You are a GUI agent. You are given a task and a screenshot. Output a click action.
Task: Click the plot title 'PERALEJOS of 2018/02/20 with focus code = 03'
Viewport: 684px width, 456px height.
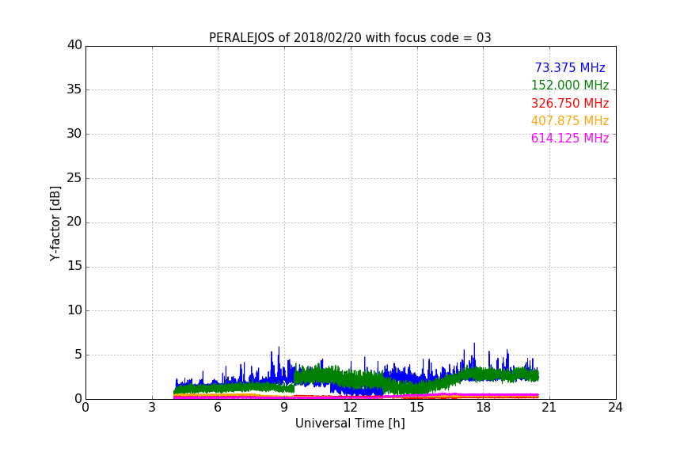point(350,38)
